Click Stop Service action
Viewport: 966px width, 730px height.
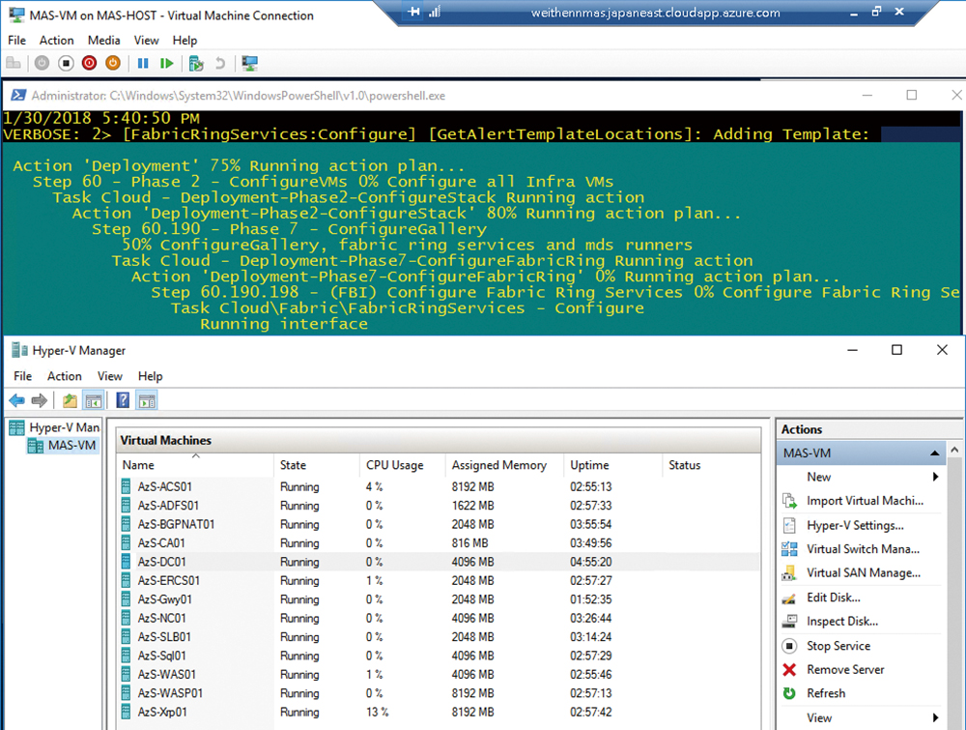point(838,646)
